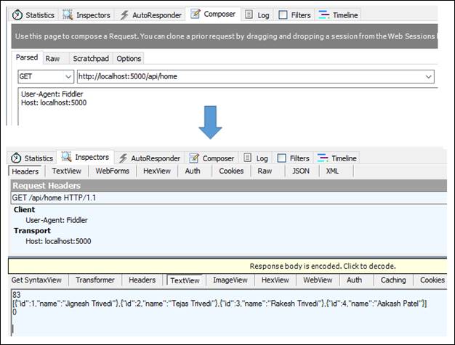Select the response TextView tab
The width and height of the screenshot is (455, 345).
[x=185, y=280]
